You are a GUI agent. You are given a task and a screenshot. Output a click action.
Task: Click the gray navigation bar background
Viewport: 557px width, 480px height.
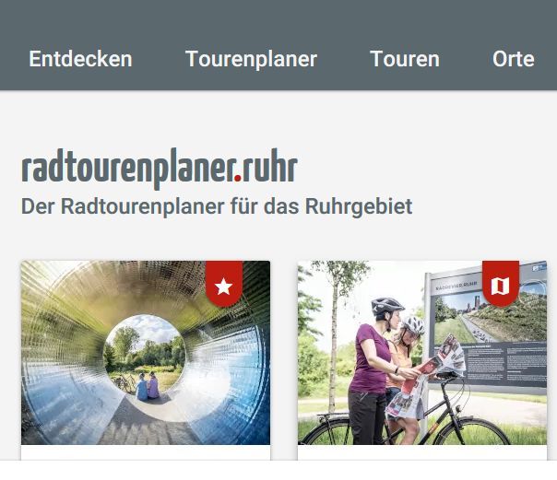click(278, 21)
